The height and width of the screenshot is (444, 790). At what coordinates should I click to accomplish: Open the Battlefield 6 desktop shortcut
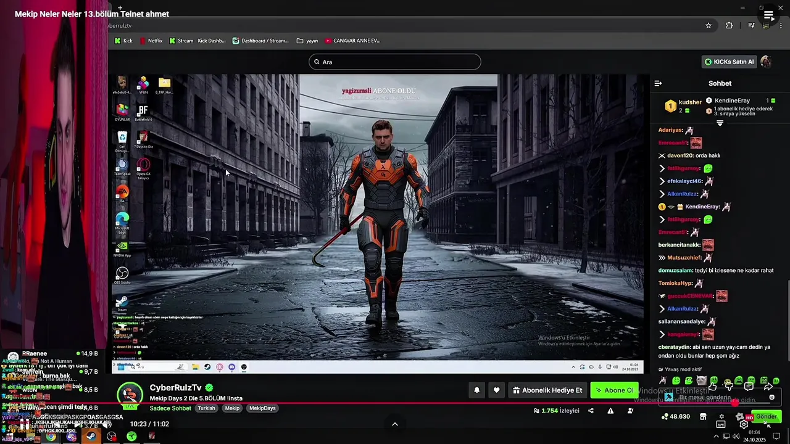(143, 112)
